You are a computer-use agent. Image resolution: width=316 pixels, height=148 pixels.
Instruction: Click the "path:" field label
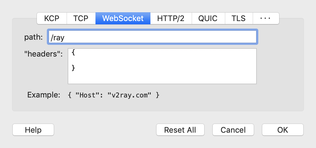coord(34,37)
